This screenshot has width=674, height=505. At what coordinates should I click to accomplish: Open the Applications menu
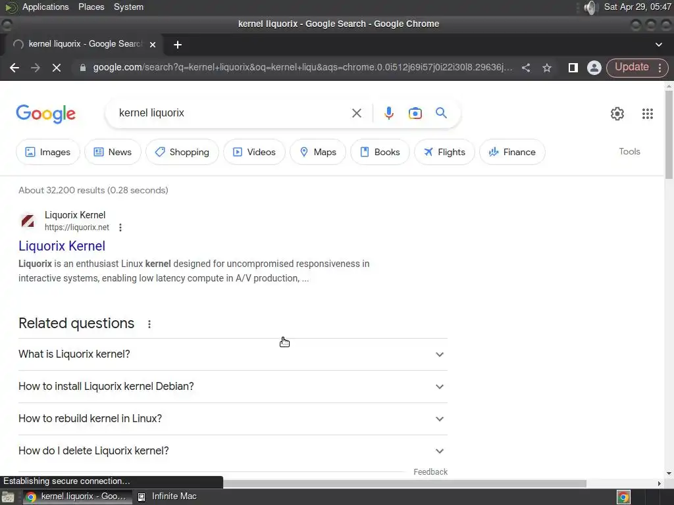[x=45, y=7]
